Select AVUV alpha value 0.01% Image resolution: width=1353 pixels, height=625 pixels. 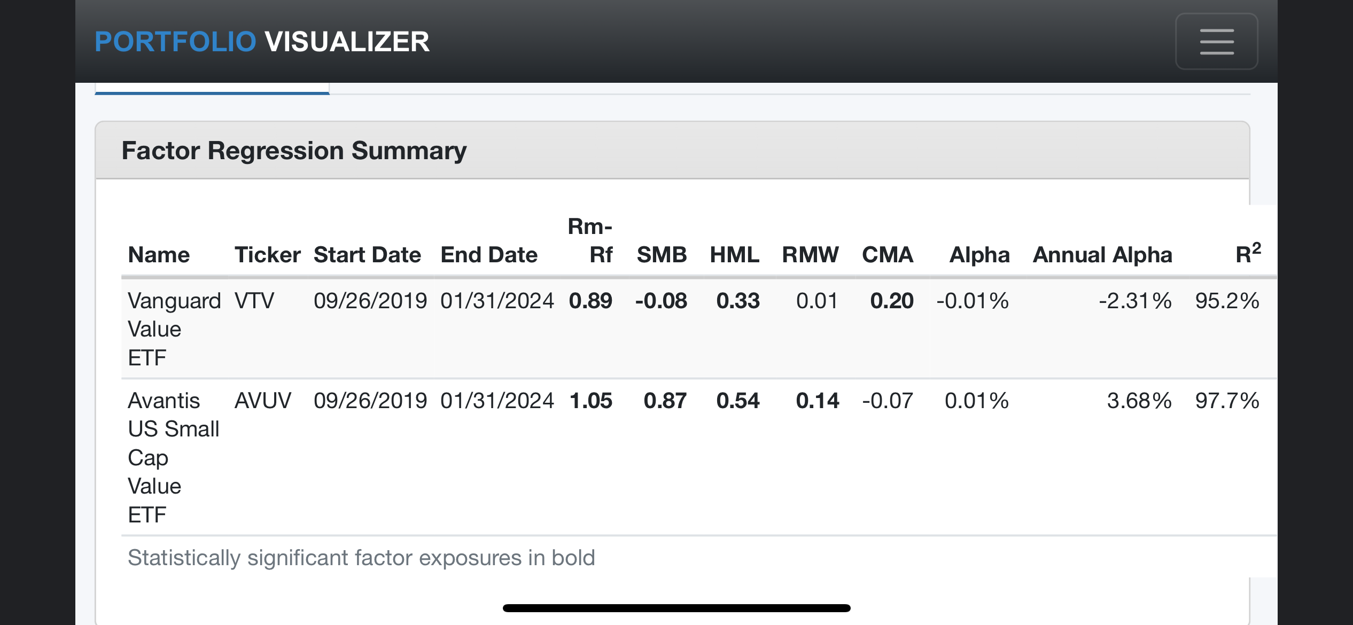977,401
